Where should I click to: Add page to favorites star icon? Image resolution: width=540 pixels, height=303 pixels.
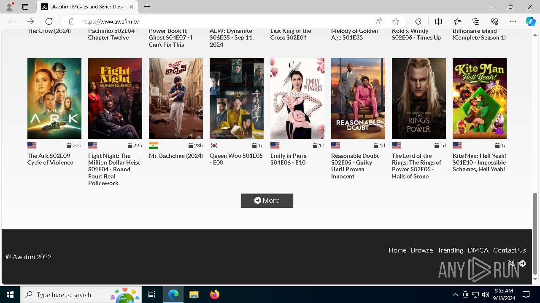coord(396,21)
